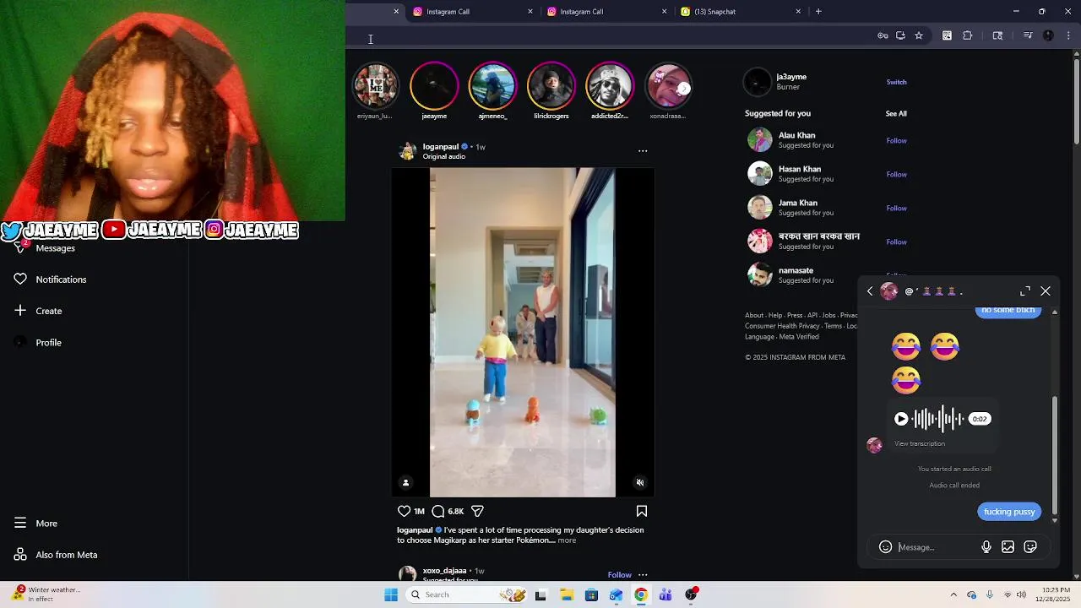
Task: Open the Chrome profile avatar
Action: click(1049, 35)
